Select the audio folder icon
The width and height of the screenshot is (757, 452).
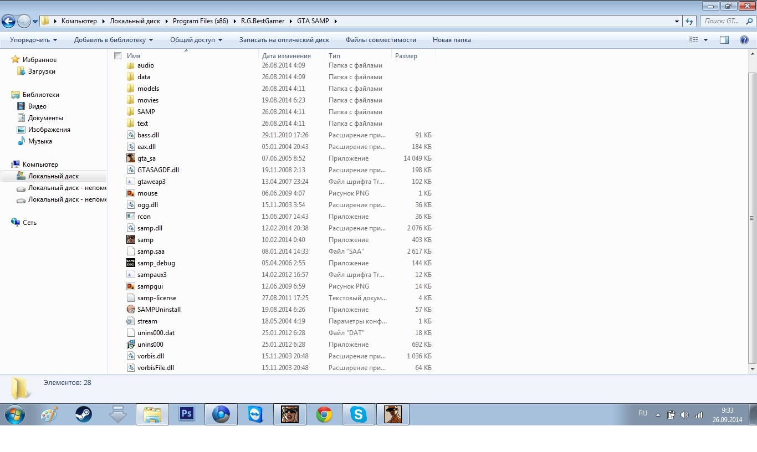pyautogui.click(x=131, y=65)
